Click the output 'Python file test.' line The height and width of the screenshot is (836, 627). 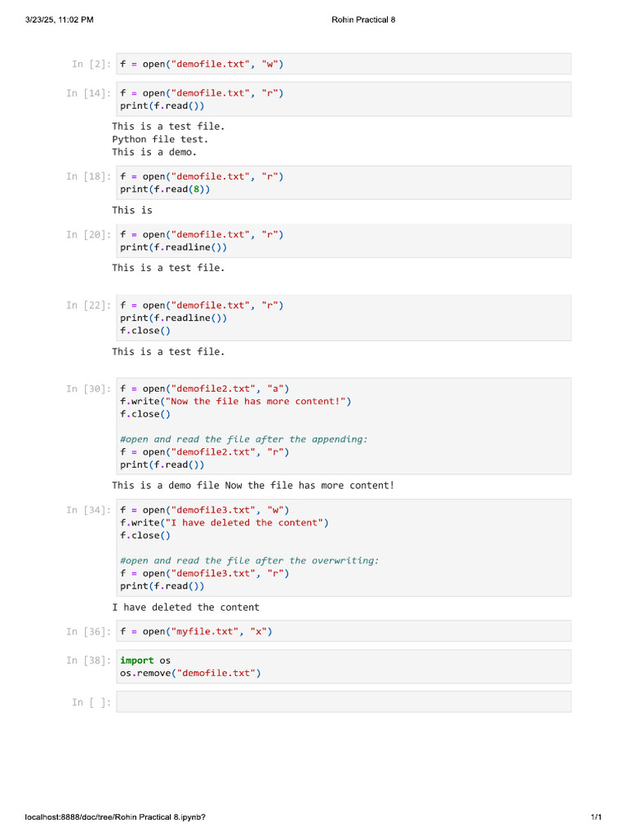coord(160,139)
